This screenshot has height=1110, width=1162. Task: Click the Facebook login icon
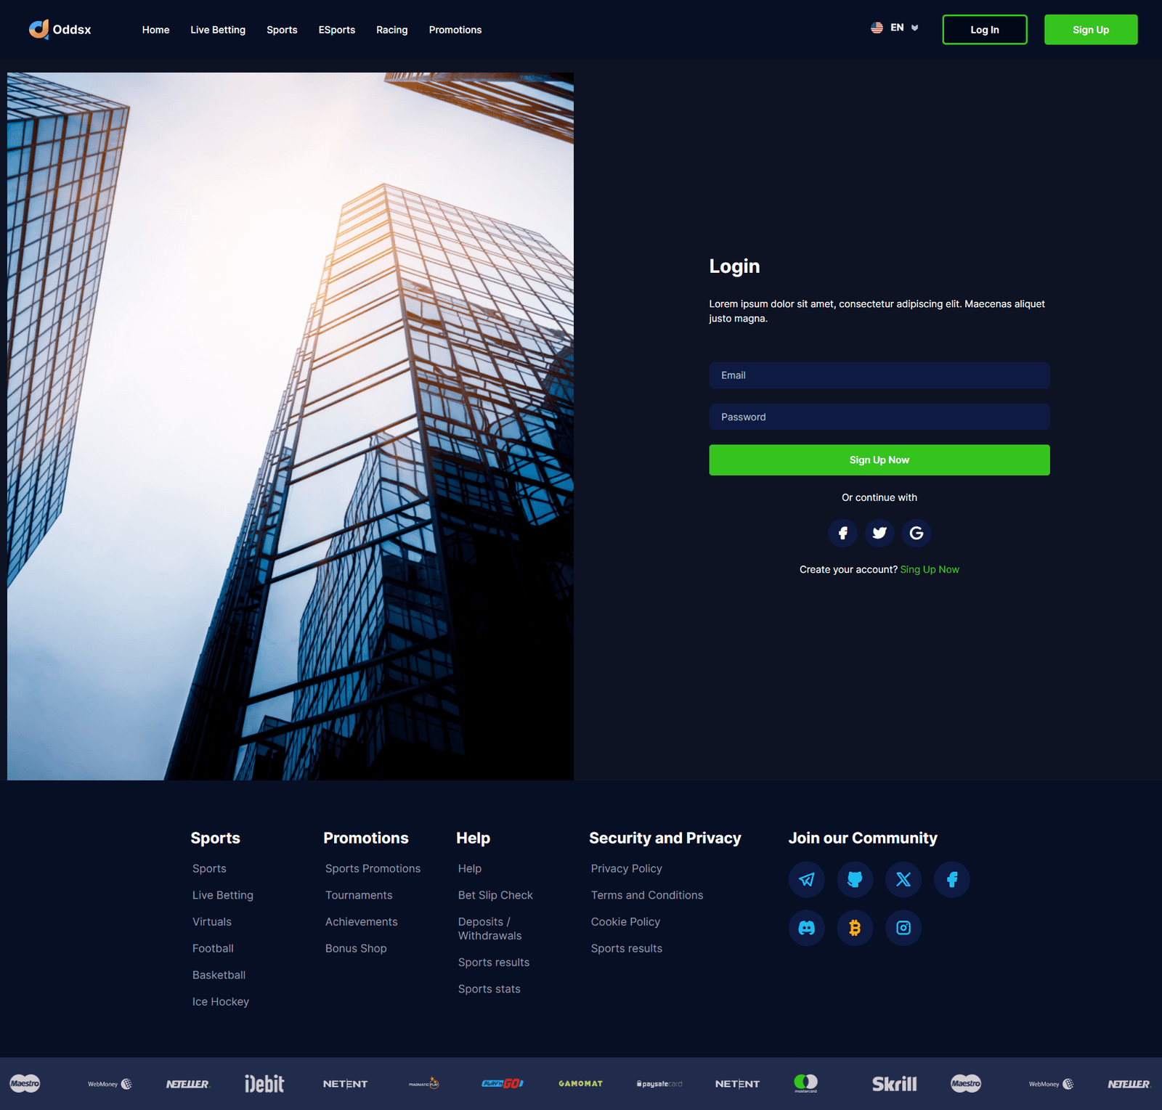coord(842,533)
